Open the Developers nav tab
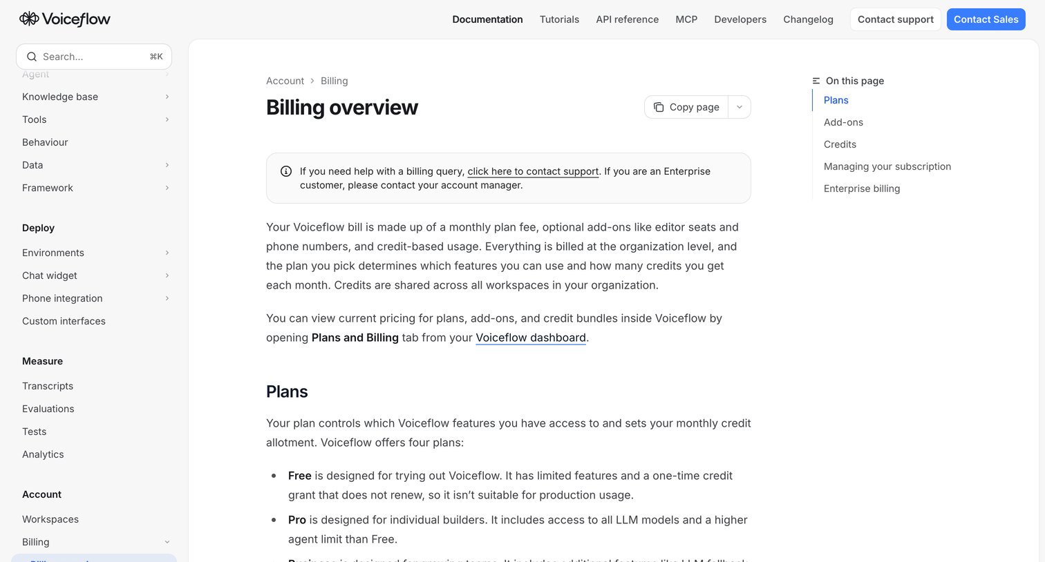This screenshot has height=562, width=1045. click(740, 19)
